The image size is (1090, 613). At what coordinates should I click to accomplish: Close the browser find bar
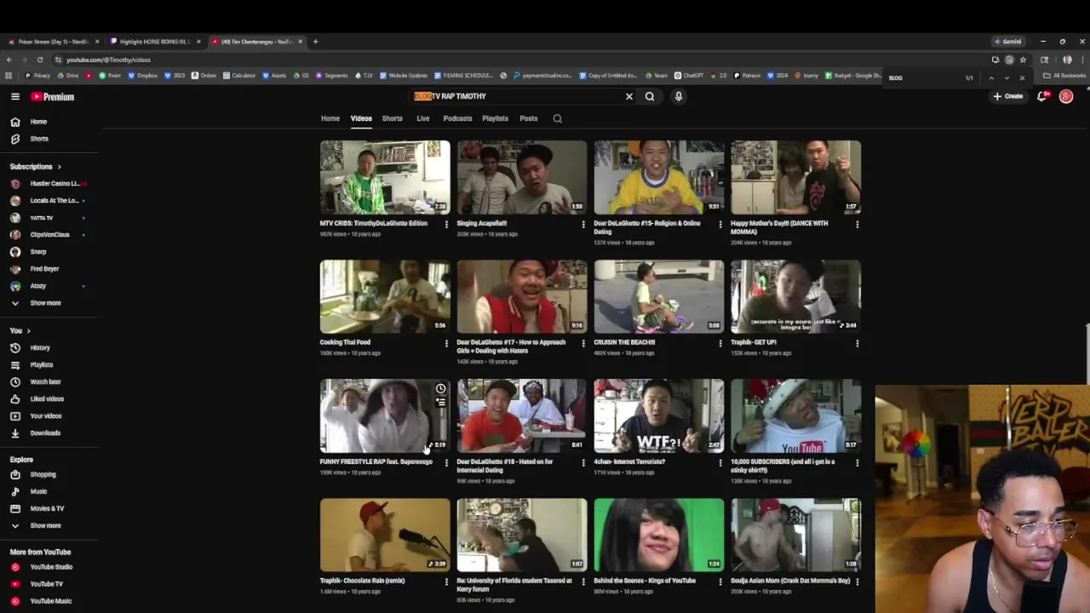point(1022,77)
